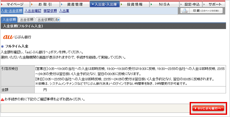Image resolution: width=230 pixels, height=117 pixels.
Task: Expand the 入出金・入出庫 dropdown menu
Action: 105,4
